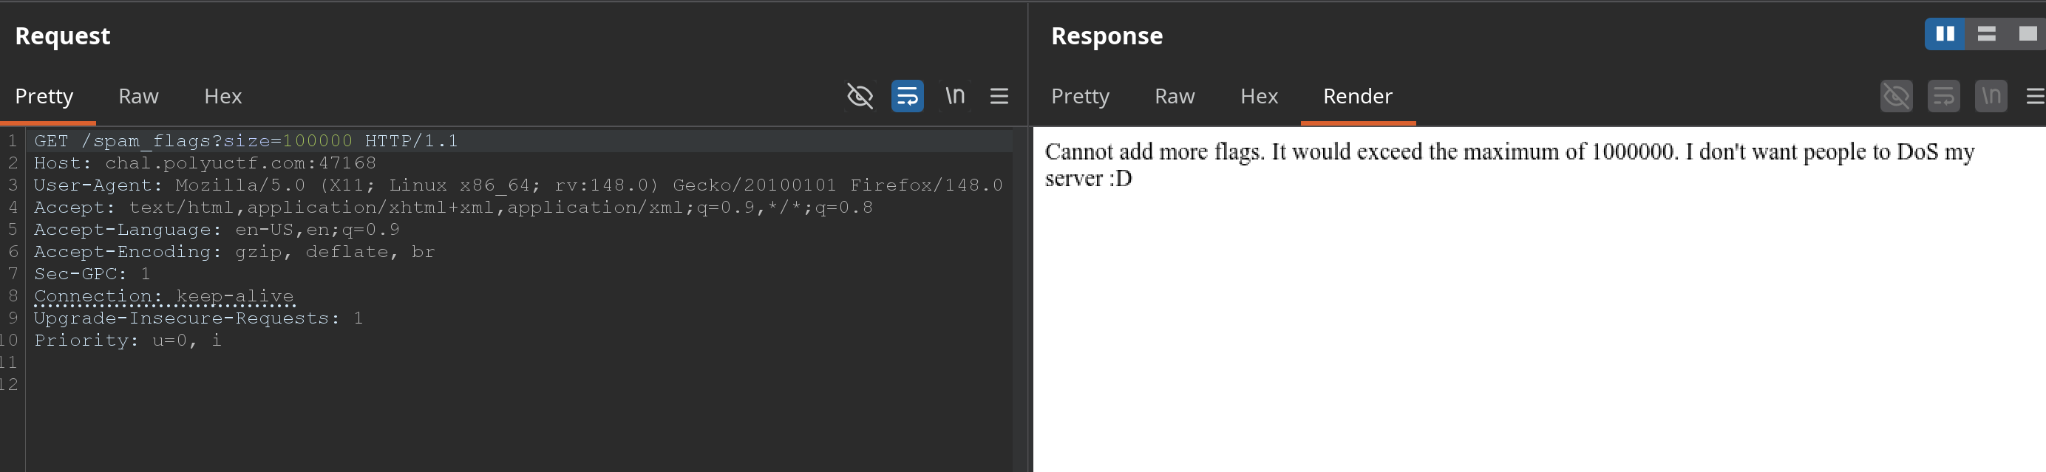This screenshot has width=2046, height=472.
Task: Toggle hide non-printable characters in Request
Action: 860,96
